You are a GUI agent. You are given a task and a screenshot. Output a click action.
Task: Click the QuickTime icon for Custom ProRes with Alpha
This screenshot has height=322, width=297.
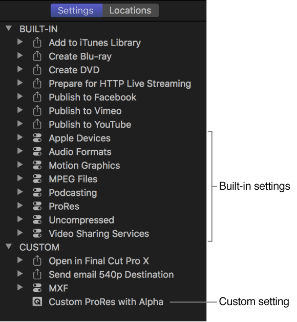pos(37,301)
